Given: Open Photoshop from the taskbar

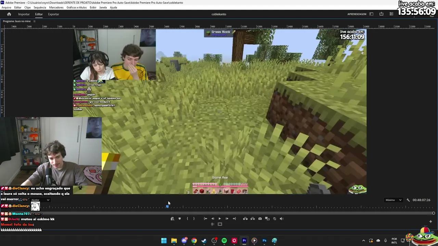Looking at the screenshot, I should 265,241.
